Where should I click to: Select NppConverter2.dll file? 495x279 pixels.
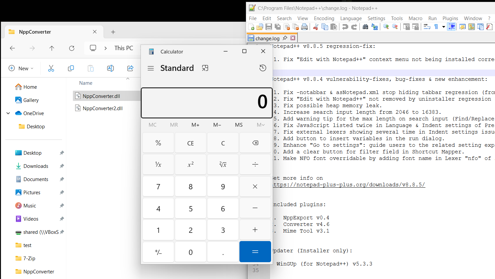tap(103, 108)
